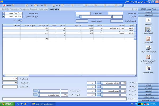Toggle the آلجيت checkbox

[21, 20]
